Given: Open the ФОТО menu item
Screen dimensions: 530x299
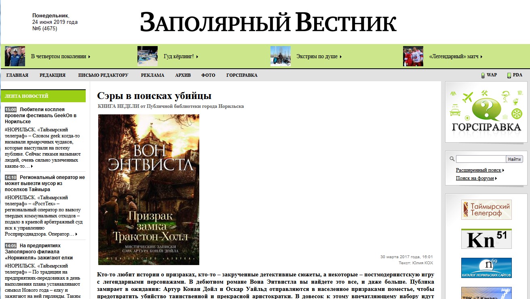Looking at the screenshot, I should [208, 75].
